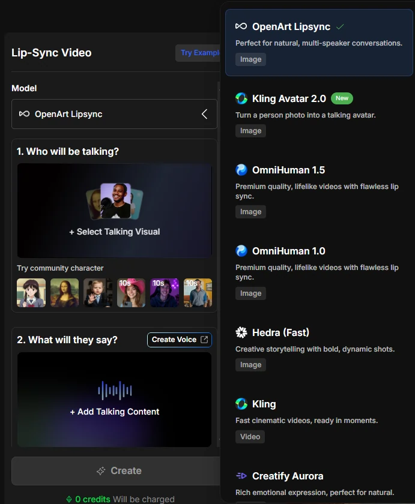Image resolution: width=415 pixels, height=504 pixels.
Task: Collapse the model list with the chevron arrow
Action: (x=204, y=114)
